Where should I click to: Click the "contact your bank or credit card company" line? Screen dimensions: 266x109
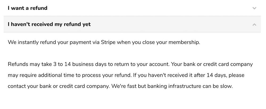coord(59,86)
